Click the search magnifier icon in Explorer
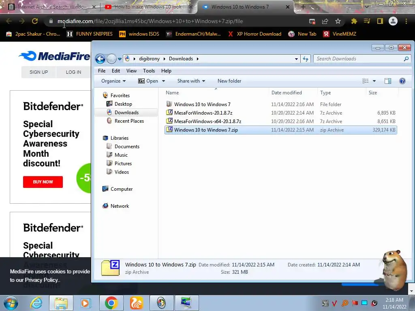This screenshot has height=311, width=415. point(406,59)
